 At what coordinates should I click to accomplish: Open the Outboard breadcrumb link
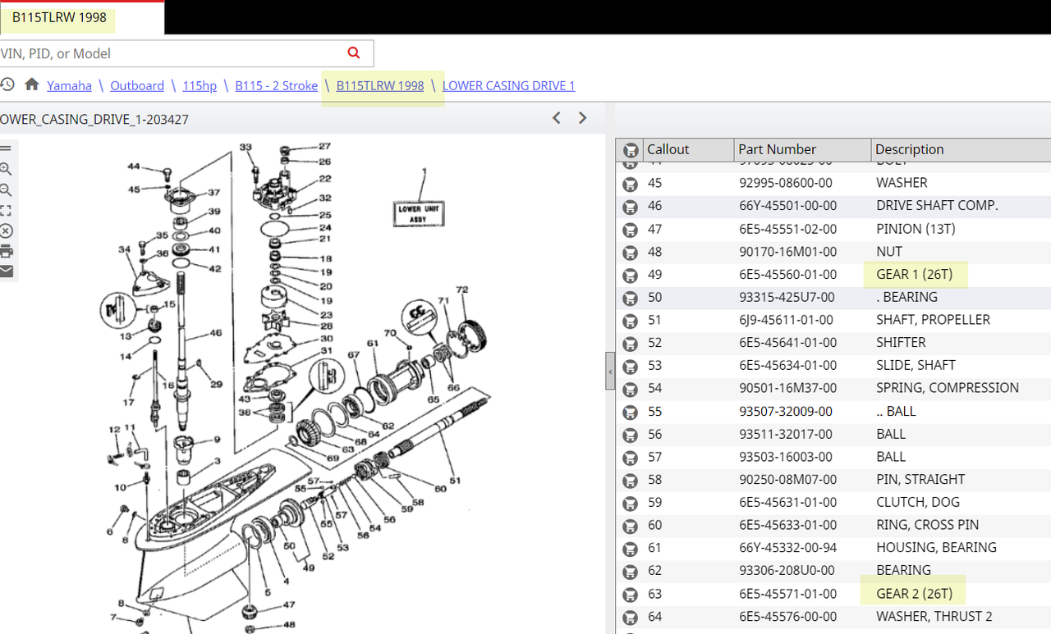coord(137,85)
